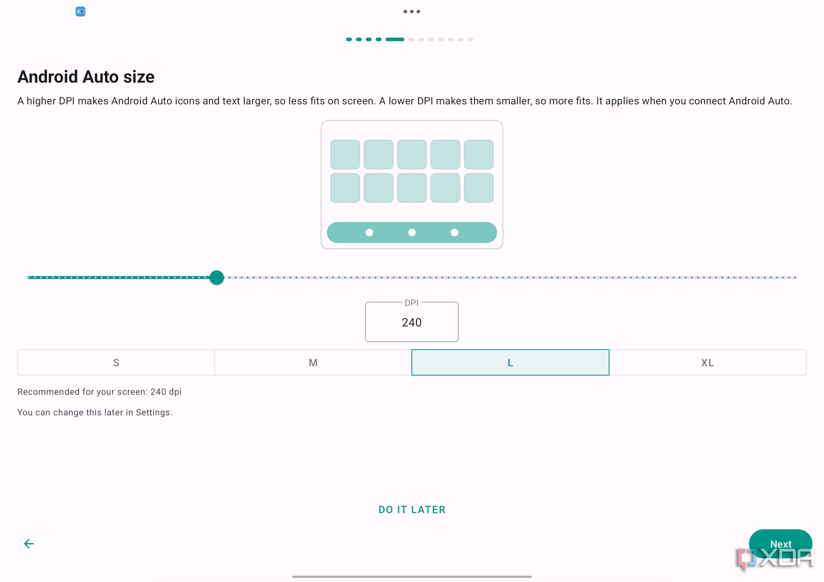Select the S size option
Image resolution: width=824 pixels, height=582 pixels.
(116, 363)
